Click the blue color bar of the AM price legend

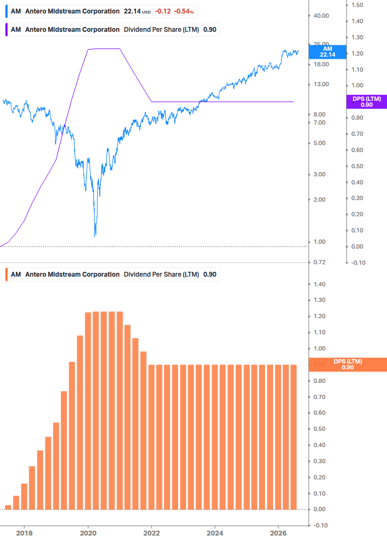6,11
